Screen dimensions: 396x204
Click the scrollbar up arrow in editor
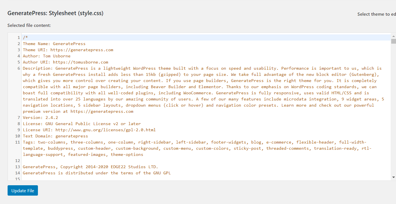point(393,36)
